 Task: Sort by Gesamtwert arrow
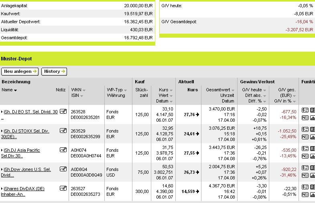coord(233,90)
